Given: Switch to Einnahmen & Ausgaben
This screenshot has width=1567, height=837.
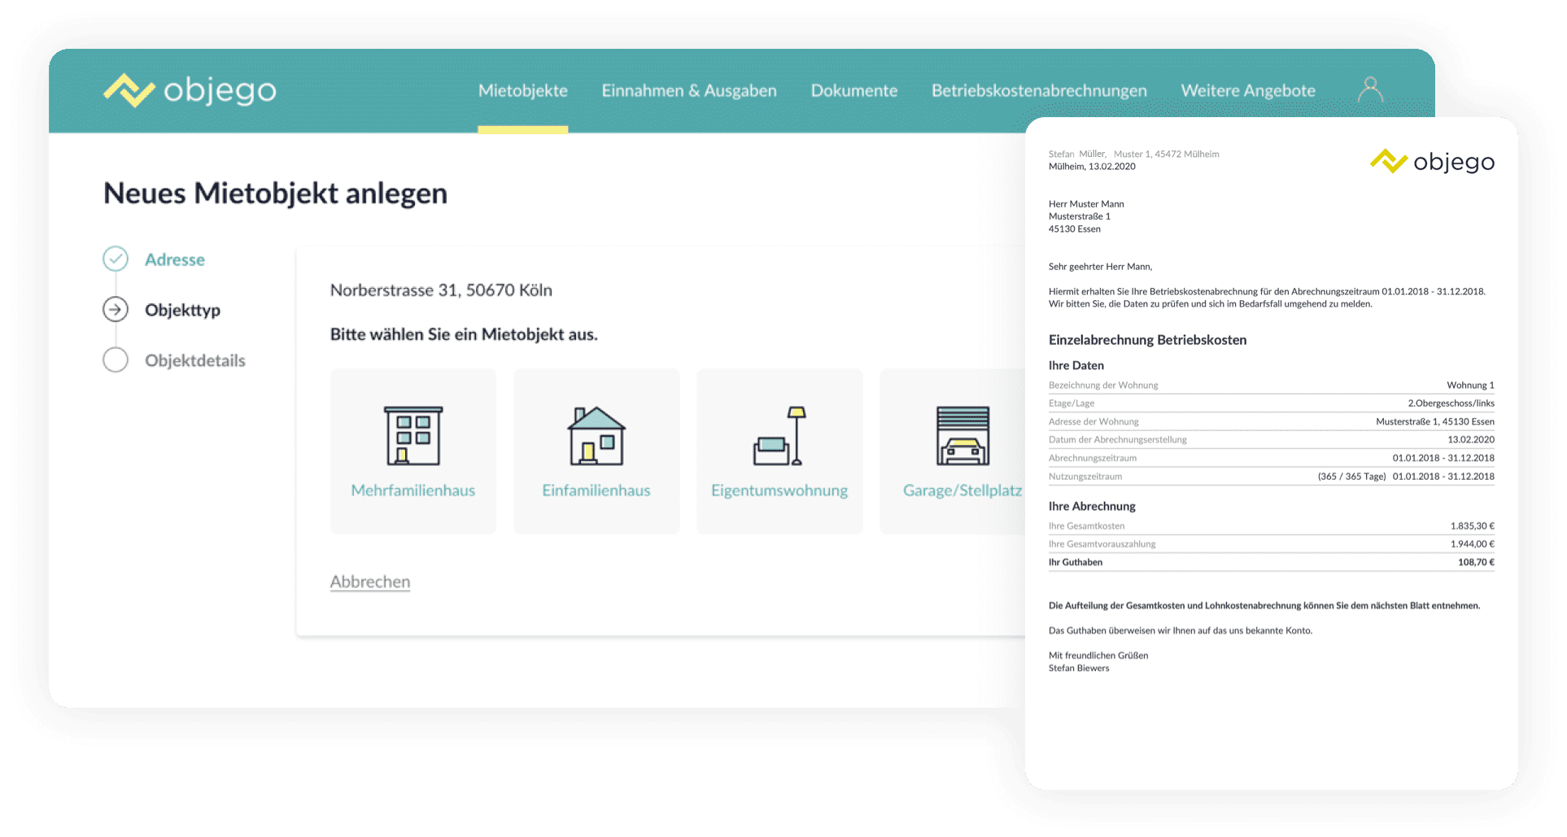Looking at the screenshot, I should pos(689,90).
